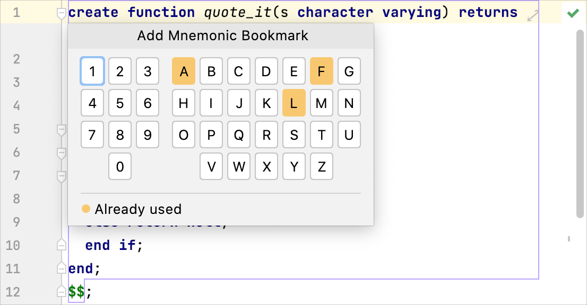Select already used mnemonic letter A

[184, 71]
